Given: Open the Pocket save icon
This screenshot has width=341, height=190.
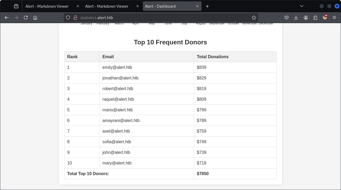Looking at the screenshot, I should (x=287, y=18).
